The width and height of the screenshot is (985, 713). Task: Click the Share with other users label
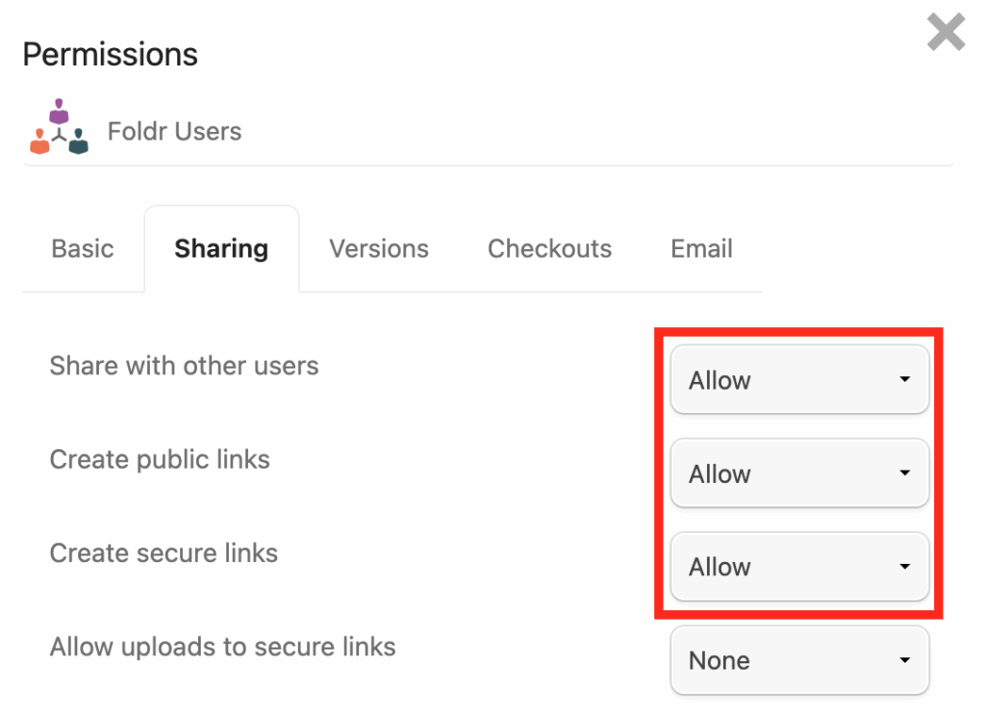[x=184, y=367]
